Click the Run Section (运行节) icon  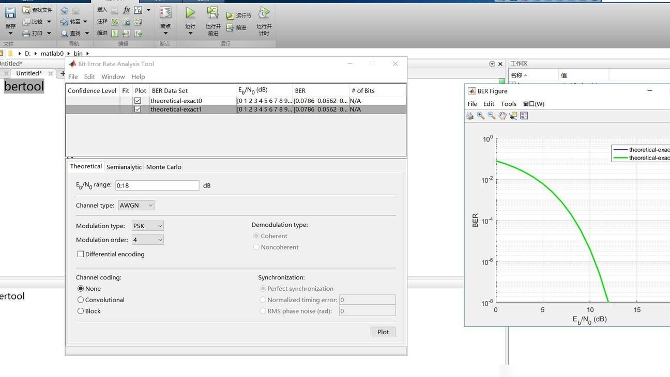point(230,16)
